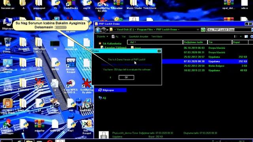
Task: Click the dark purchase link in Demo dialog
Action: click(x=126, y=65)
